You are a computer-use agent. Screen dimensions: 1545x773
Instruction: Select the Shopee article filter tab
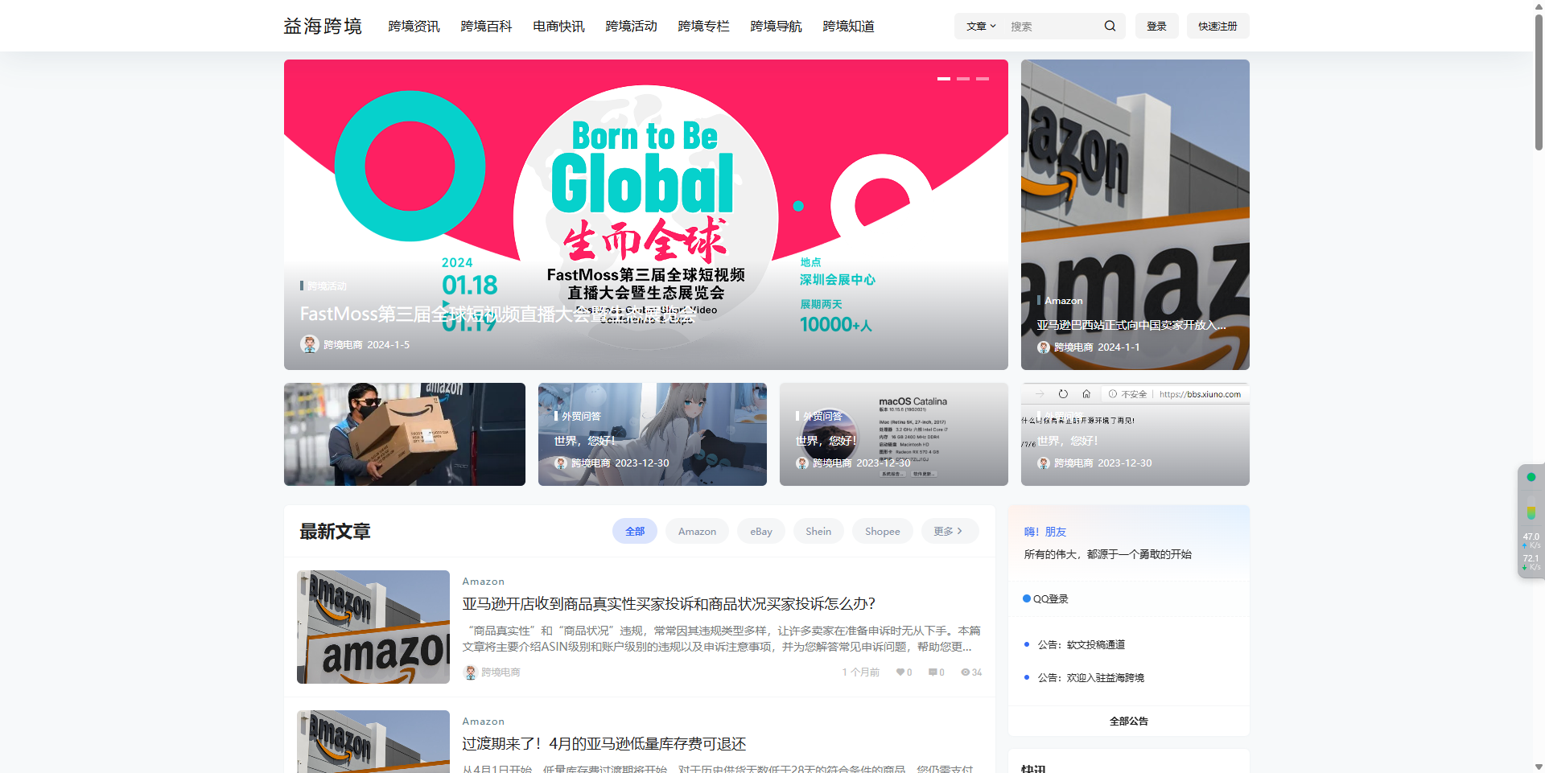click(x=883, y=532)
